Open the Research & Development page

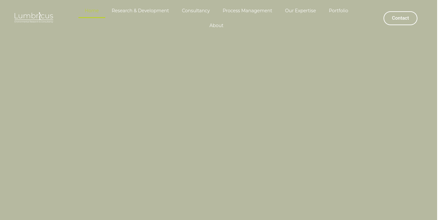140,11
